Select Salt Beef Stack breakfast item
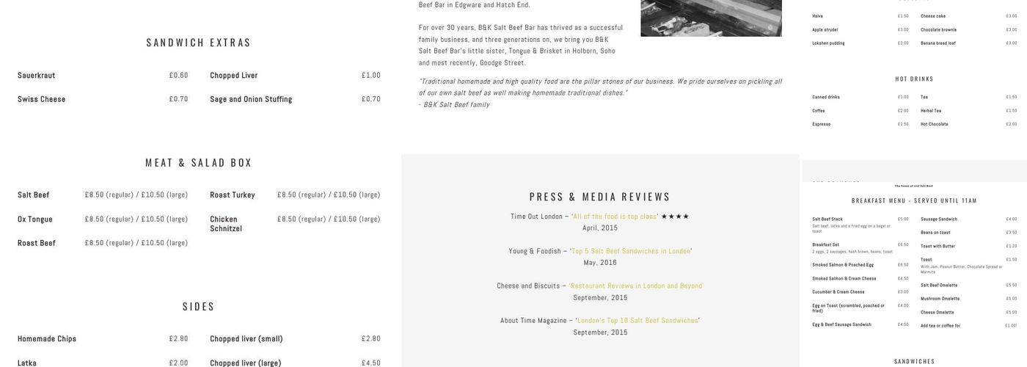Image resolution: width=1027 pixels, height=367 pixels. click(x=827, y=219)
